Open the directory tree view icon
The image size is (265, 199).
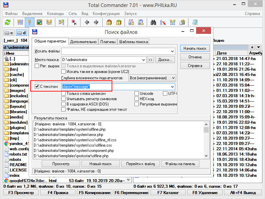[x=49, y=22]
